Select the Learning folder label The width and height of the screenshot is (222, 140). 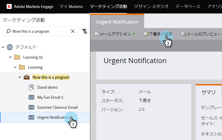tap(35, 67)
